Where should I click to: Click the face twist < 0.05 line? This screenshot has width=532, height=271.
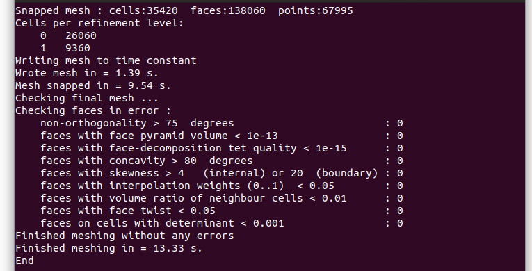[222, 211]
